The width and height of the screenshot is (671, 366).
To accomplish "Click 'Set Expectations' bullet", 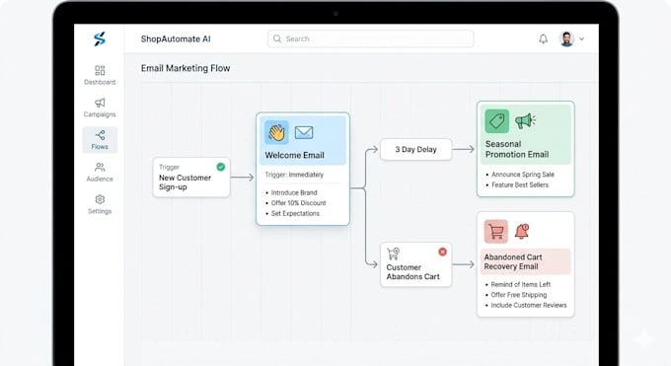I will click(x=295, y=213).
